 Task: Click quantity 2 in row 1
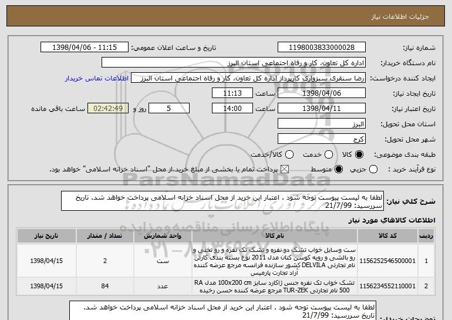pyautogui.click(x=105, y=261)
